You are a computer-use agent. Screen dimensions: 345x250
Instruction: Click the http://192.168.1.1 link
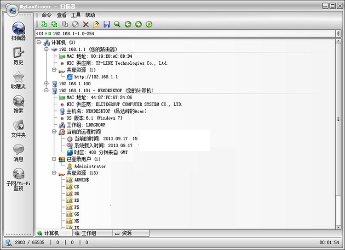[x=96, y=77]
